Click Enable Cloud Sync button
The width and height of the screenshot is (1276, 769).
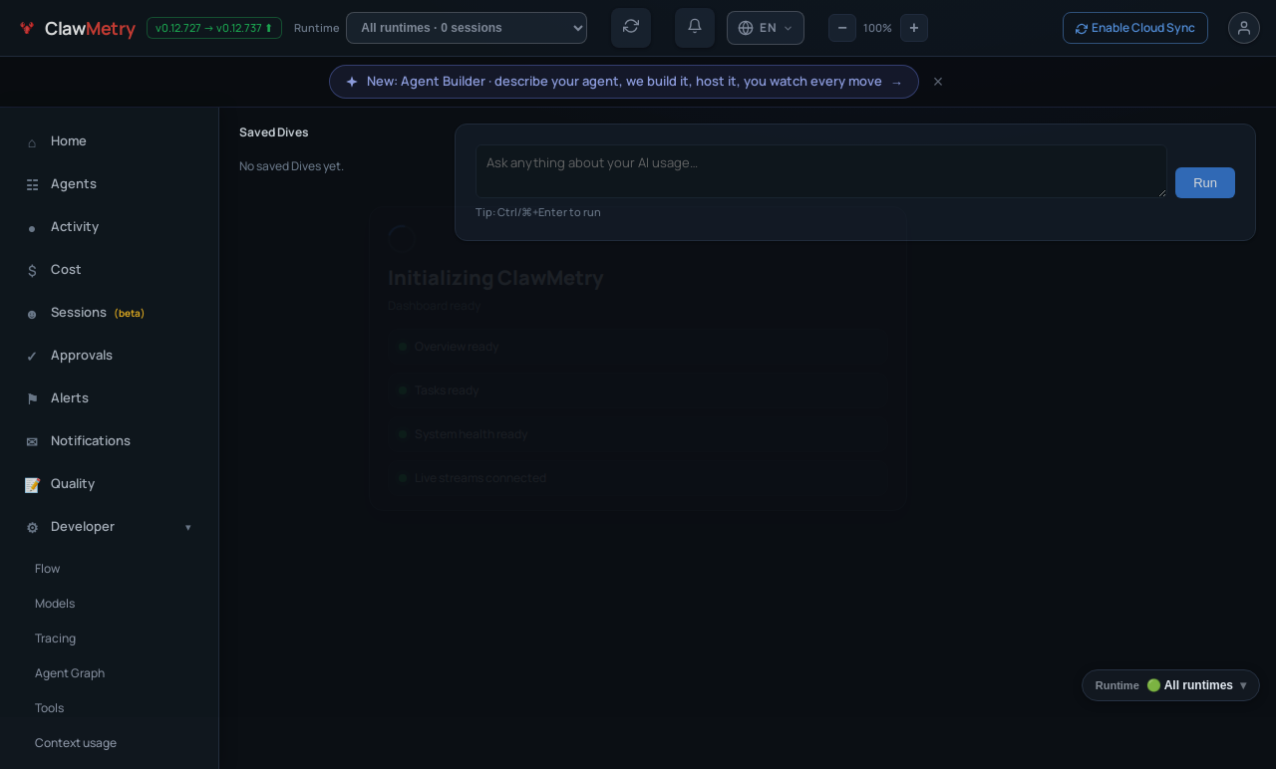point(1135,28)
